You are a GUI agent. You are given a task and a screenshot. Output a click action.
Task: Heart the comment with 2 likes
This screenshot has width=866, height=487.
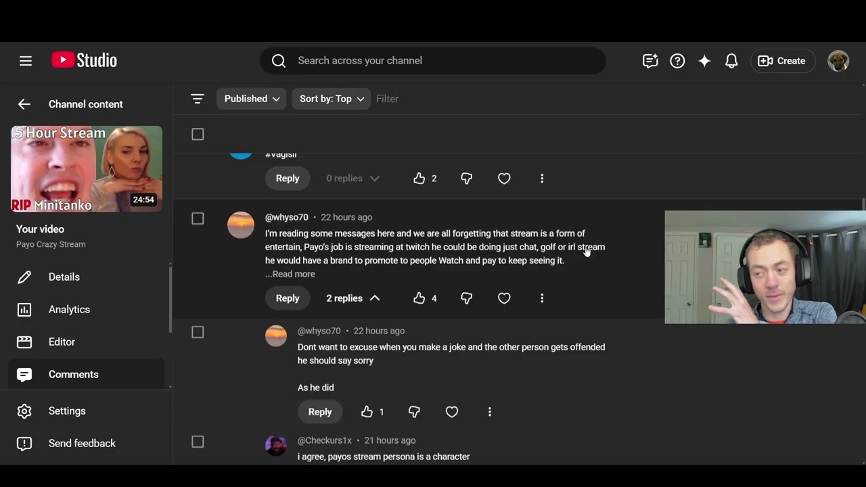pyautogui.click(x=504, y=179)
